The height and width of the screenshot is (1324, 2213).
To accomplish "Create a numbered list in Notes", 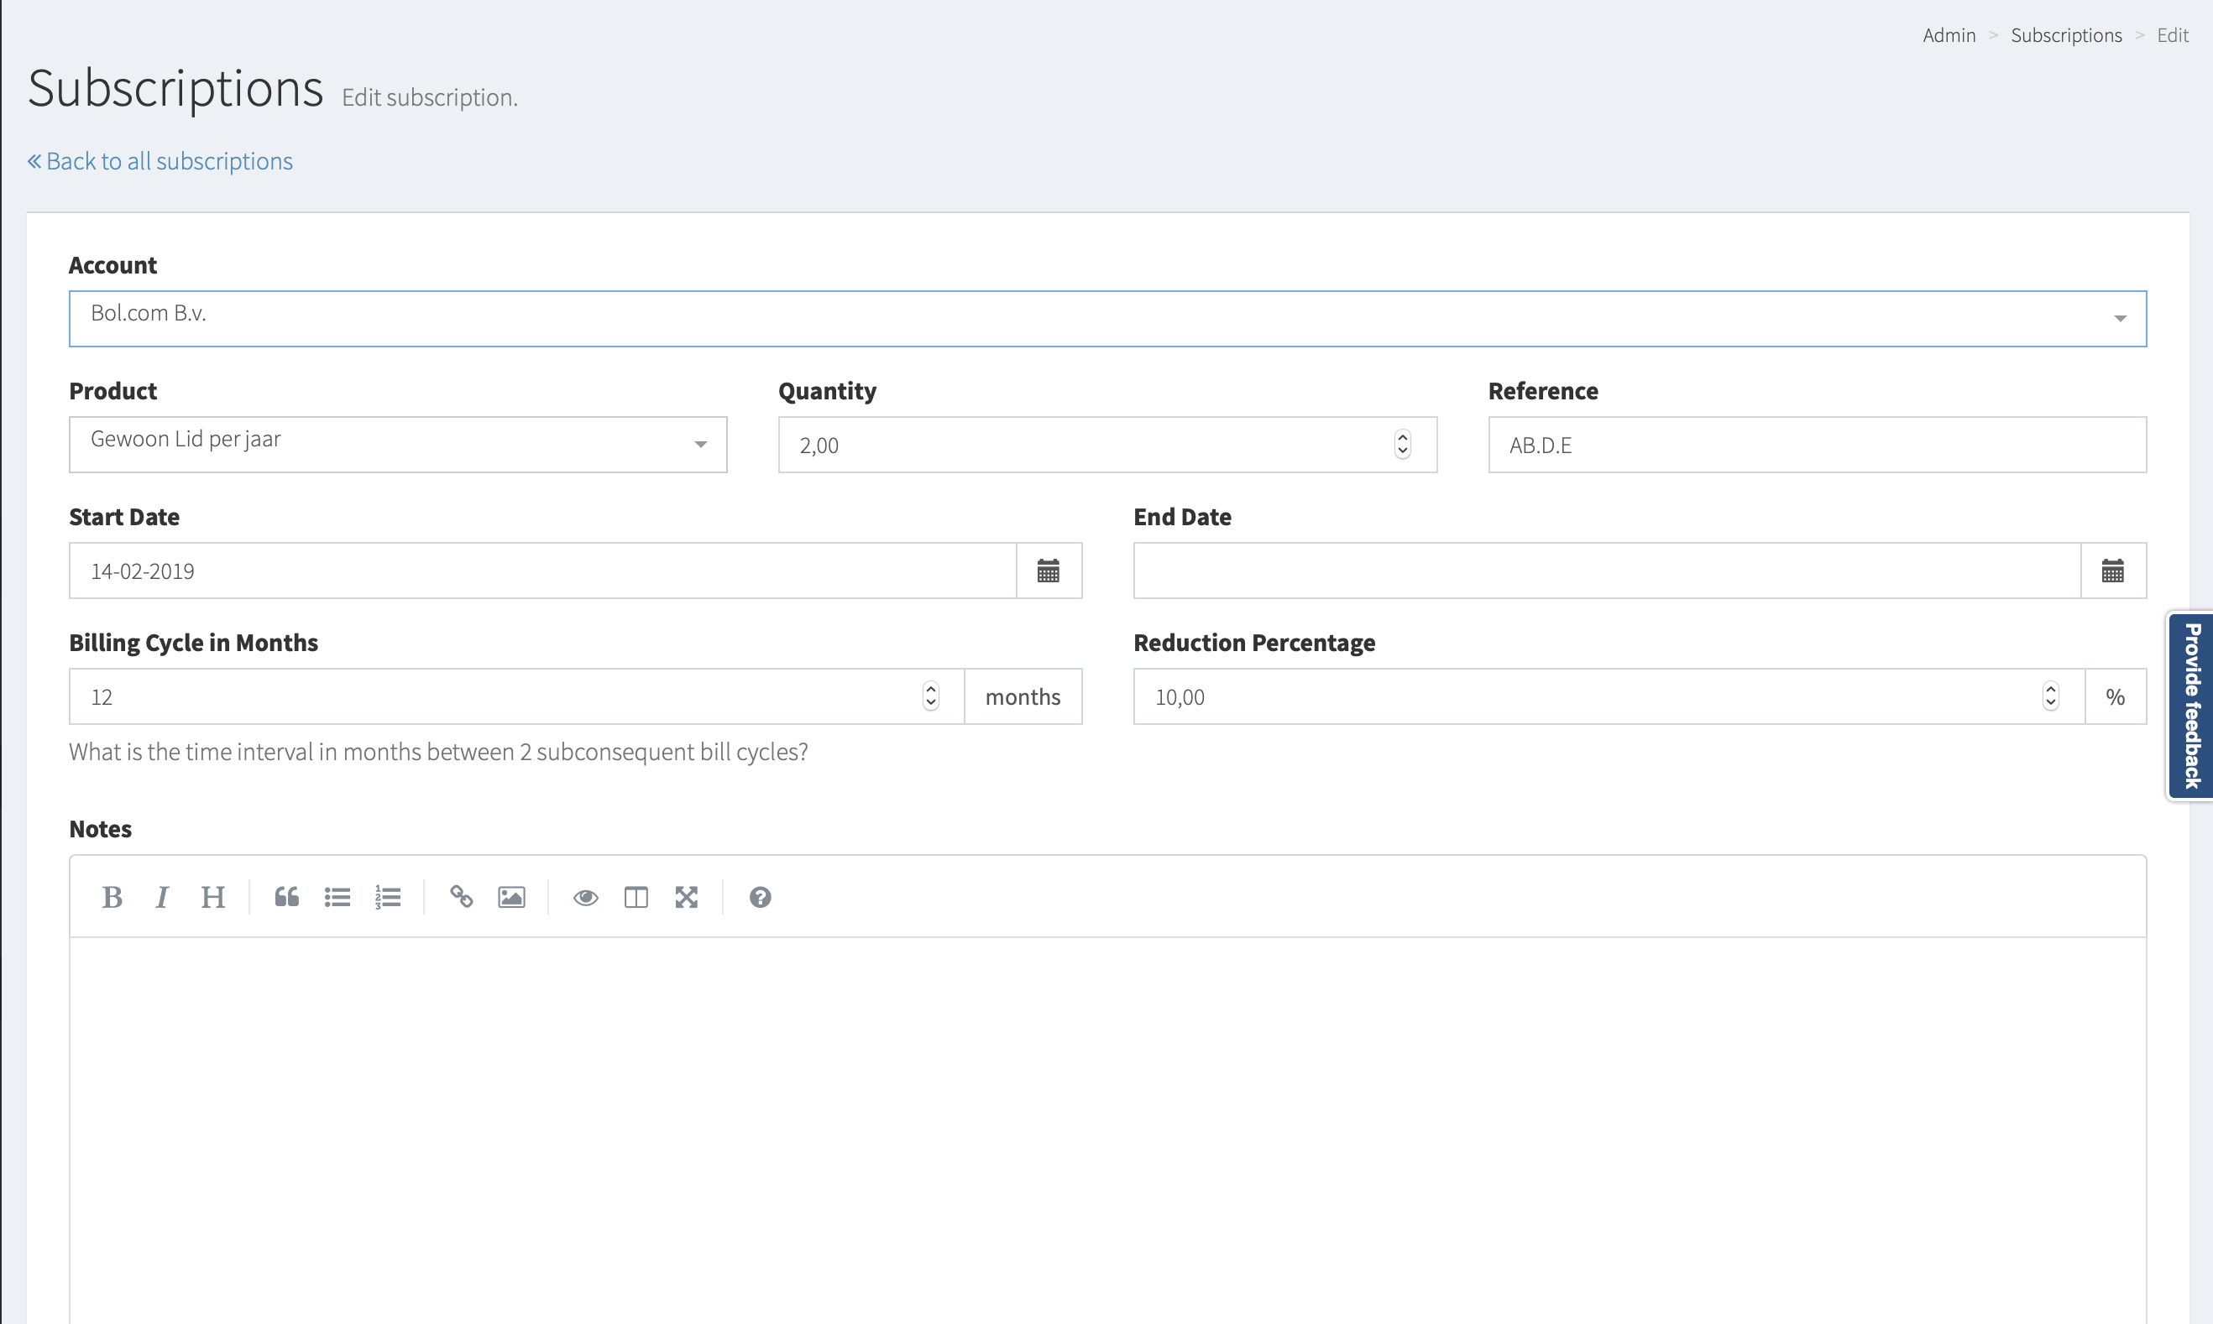I will 387,897.
